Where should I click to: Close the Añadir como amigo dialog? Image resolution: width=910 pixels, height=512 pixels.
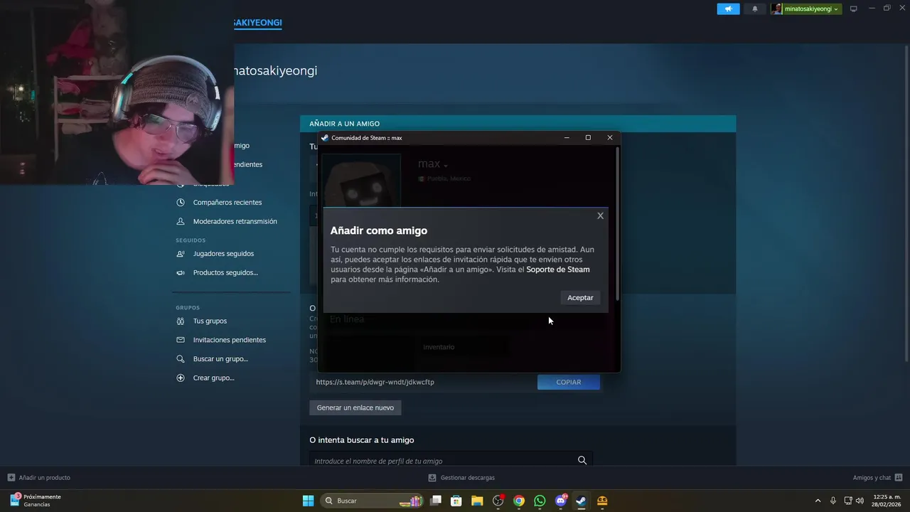pyautogui.click(x=600, y=215)
